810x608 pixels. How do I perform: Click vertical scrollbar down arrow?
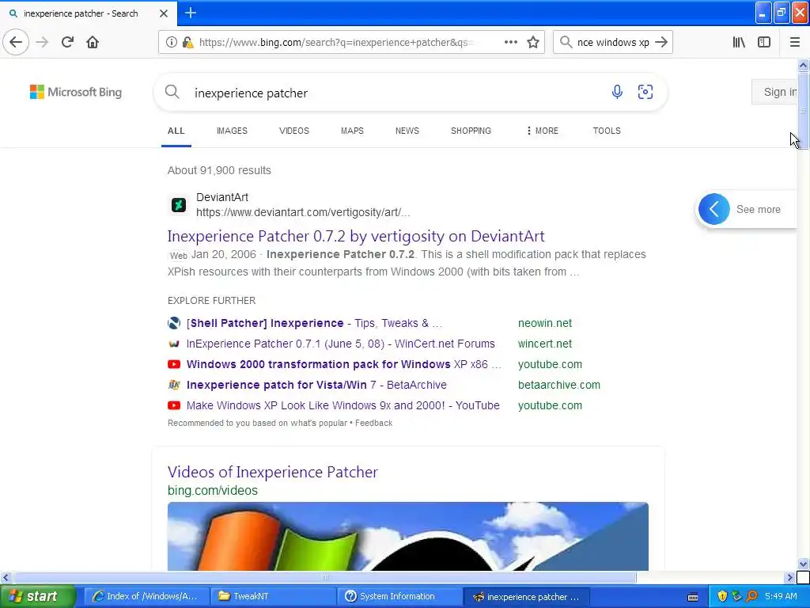coord(803,564)
